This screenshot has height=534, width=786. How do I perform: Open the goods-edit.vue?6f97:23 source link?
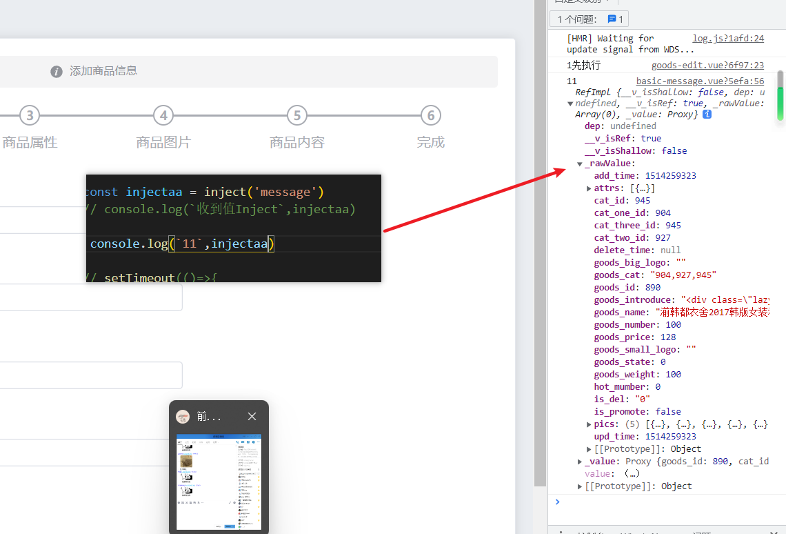point(707,66)
